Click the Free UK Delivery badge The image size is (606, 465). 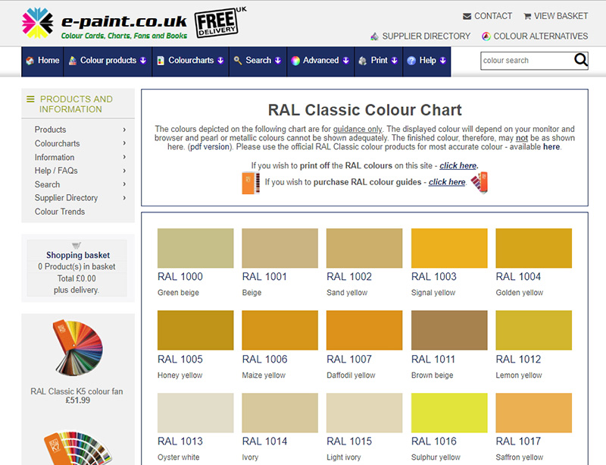tap(218, 23)
